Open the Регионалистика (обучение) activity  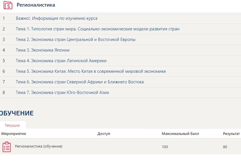tap(38, 146)
